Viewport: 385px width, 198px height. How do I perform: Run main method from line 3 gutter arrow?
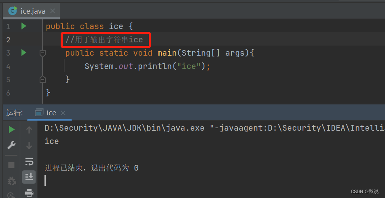24,52
